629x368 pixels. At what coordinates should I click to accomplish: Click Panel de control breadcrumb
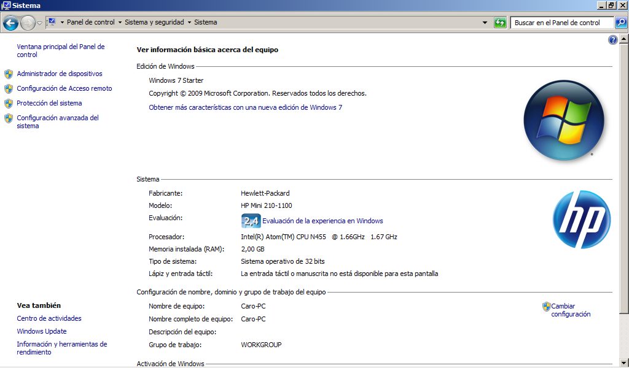click(x=91, y=23)
